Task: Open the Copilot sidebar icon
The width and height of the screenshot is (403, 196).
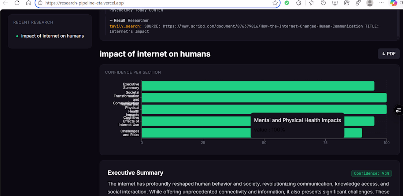Action: pyautogui.click(x=393, y=3)
